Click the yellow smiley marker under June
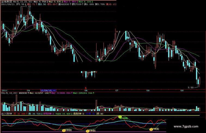Image resolution: width=206 pixels, height=133 pixels. click(x=87, y=131)
